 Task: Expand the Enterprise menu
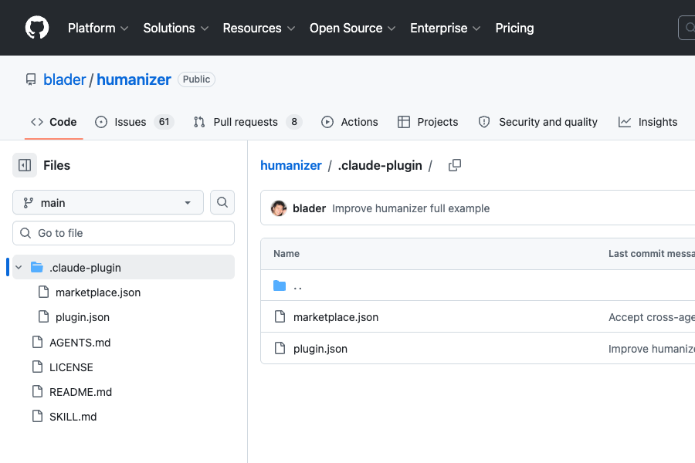click(445, 28)
